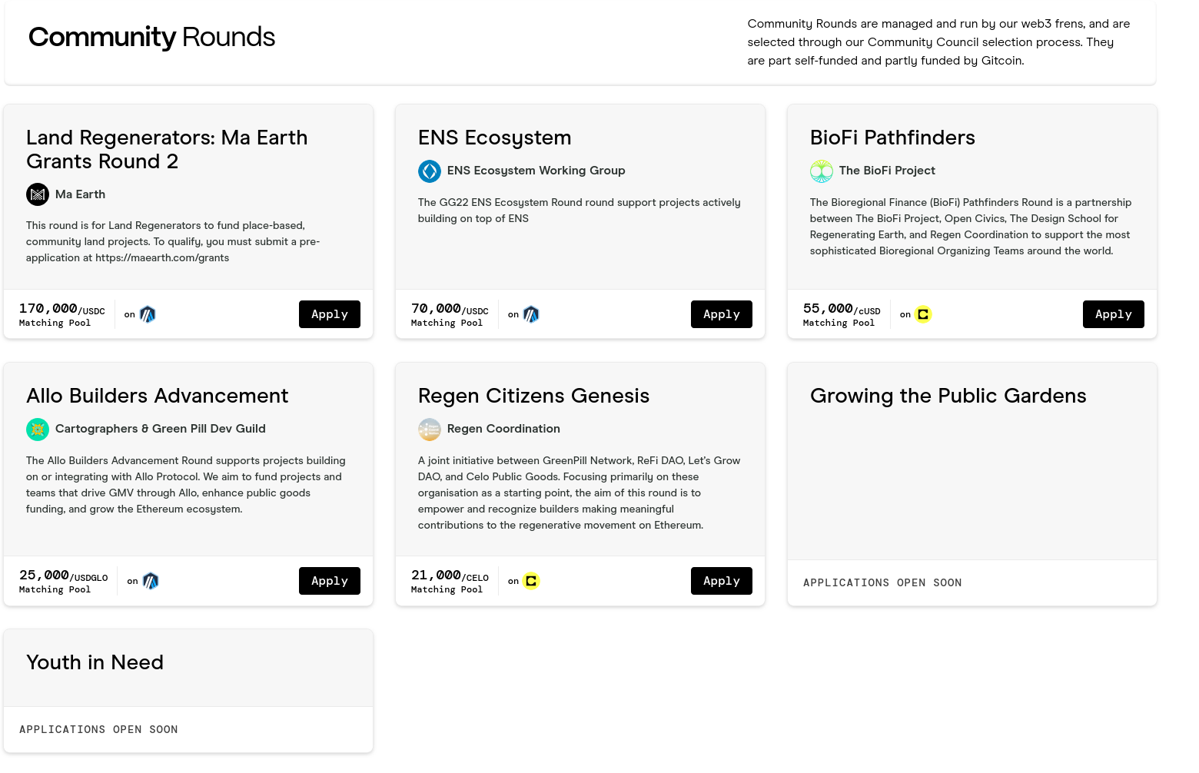Apply to Allo Builders Advancement round
The height and width of the screenshot is (773, 1199).
[330, 581]
